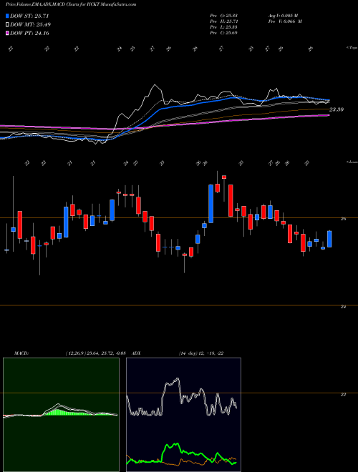358x472 pixels.
Task: Click the 'Pre C: 25.69' close value
Action: 223,33
